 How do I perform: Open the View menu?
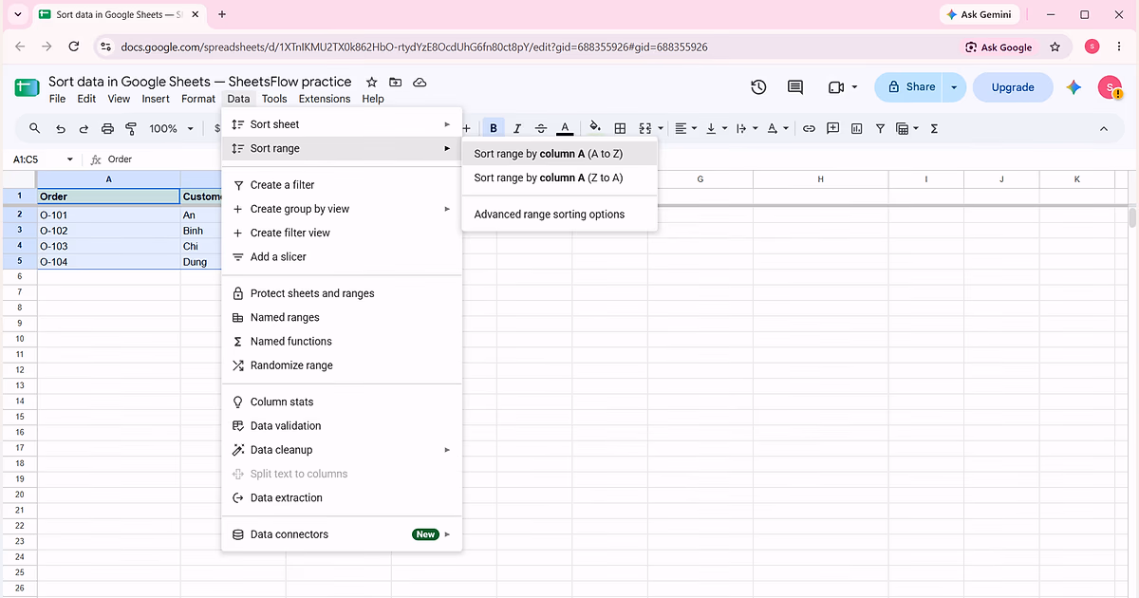click(119, 99)
